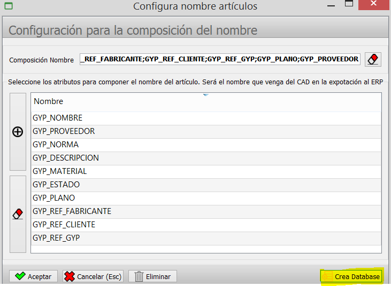Click the eraser icon beside the attribute list
Screen dimensions: 391x286
(18, 214)
